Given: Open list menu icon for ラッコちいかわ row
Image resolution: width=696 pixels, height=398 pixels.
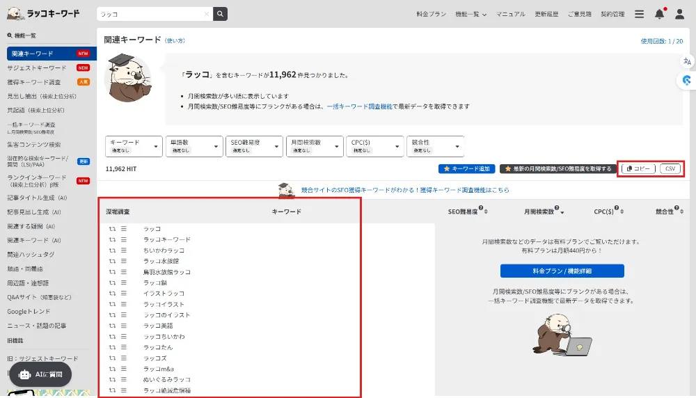Looking at the screenshot, I should (124, 336).
